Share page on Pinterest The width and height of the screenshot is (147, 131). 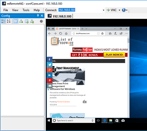pos(50,80)
